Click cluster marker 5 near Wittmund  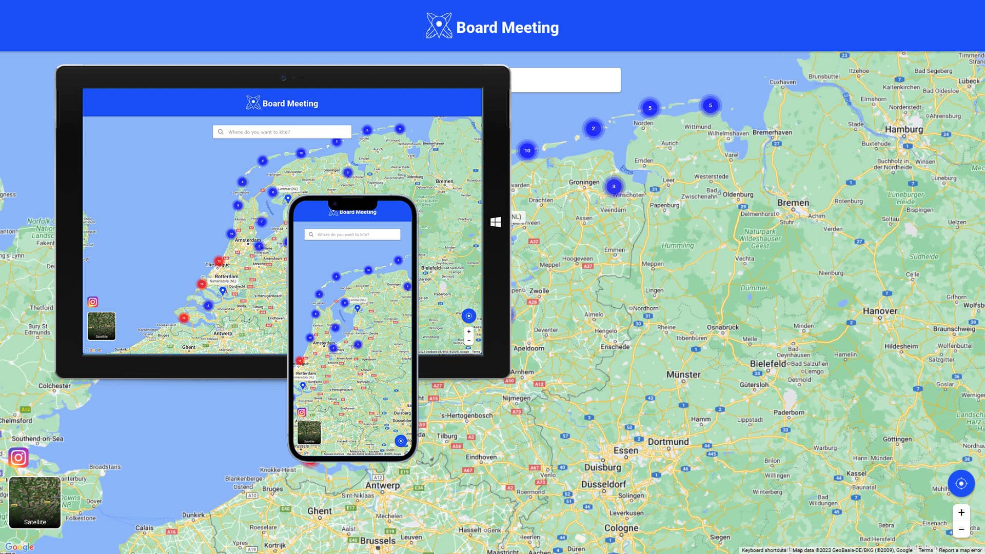(710, 106)
